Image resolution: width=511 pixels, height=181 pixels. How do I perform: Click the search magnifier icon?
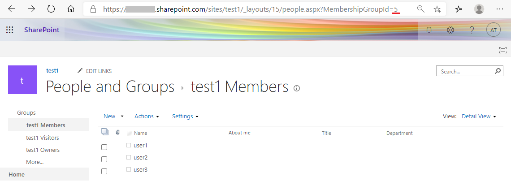498,71
